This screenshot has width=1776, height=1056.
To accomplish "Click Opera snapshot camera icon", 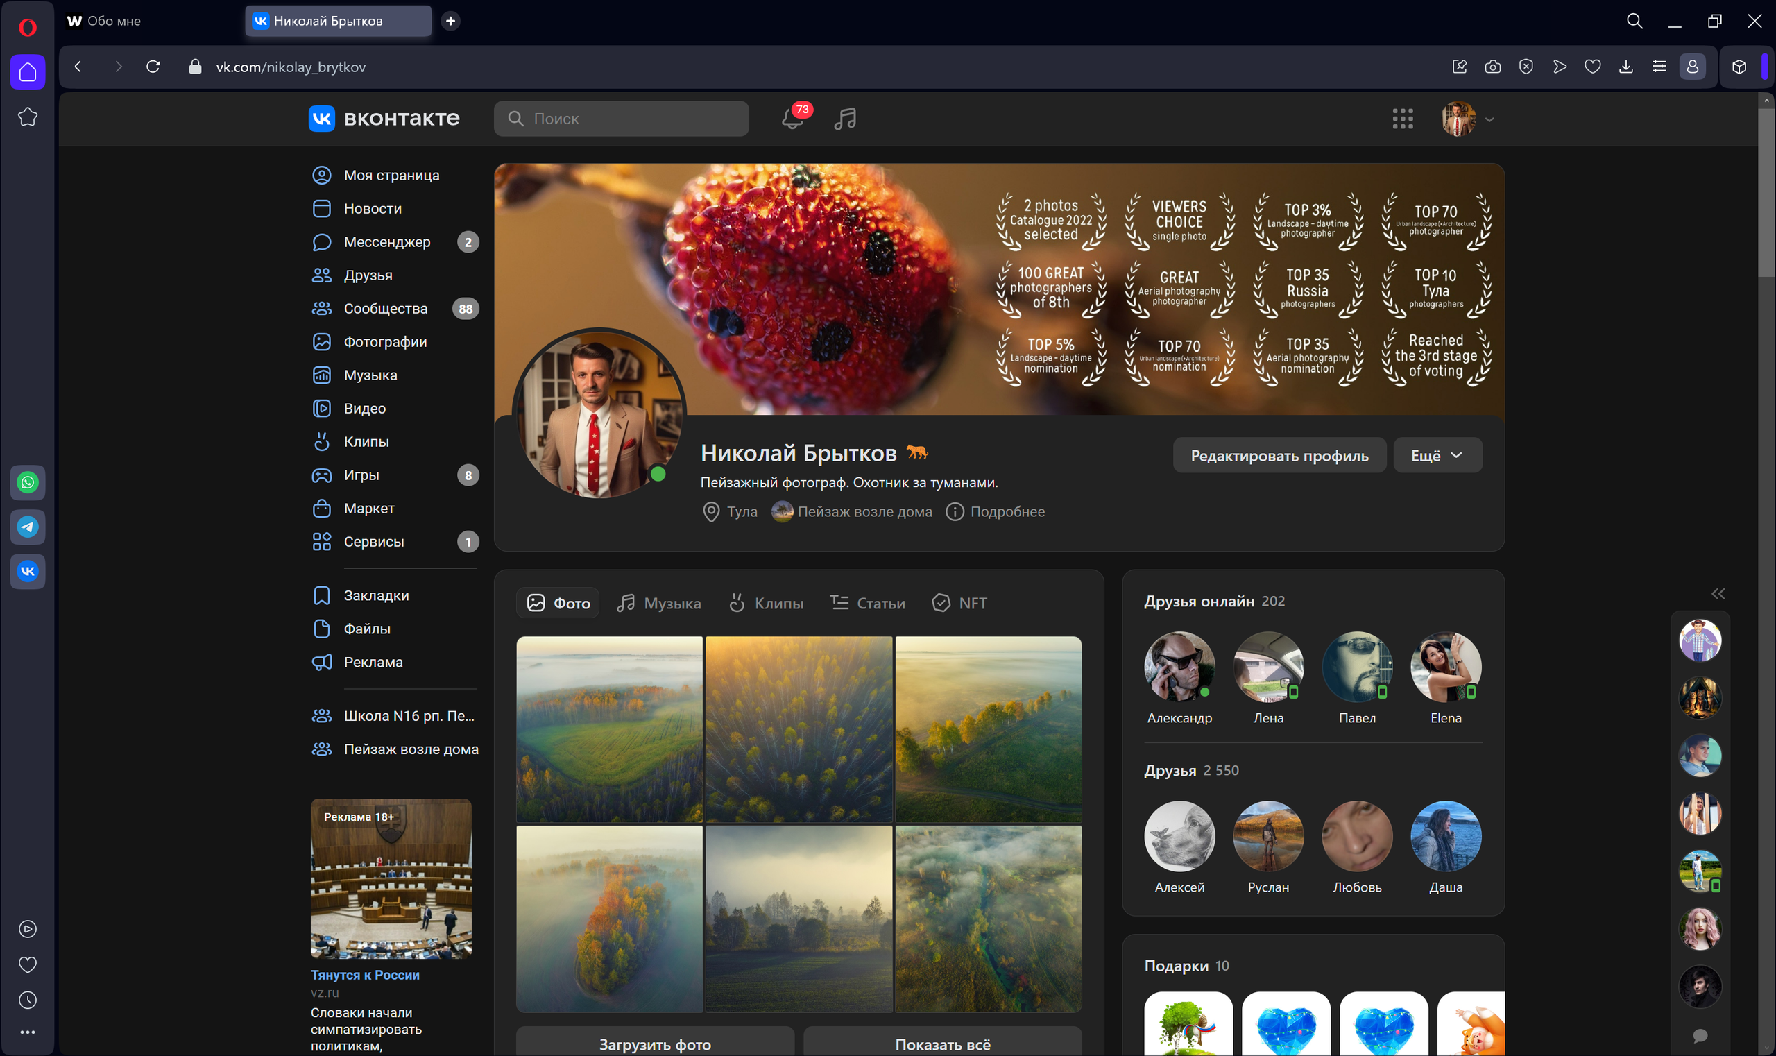I will point(1492,67).
